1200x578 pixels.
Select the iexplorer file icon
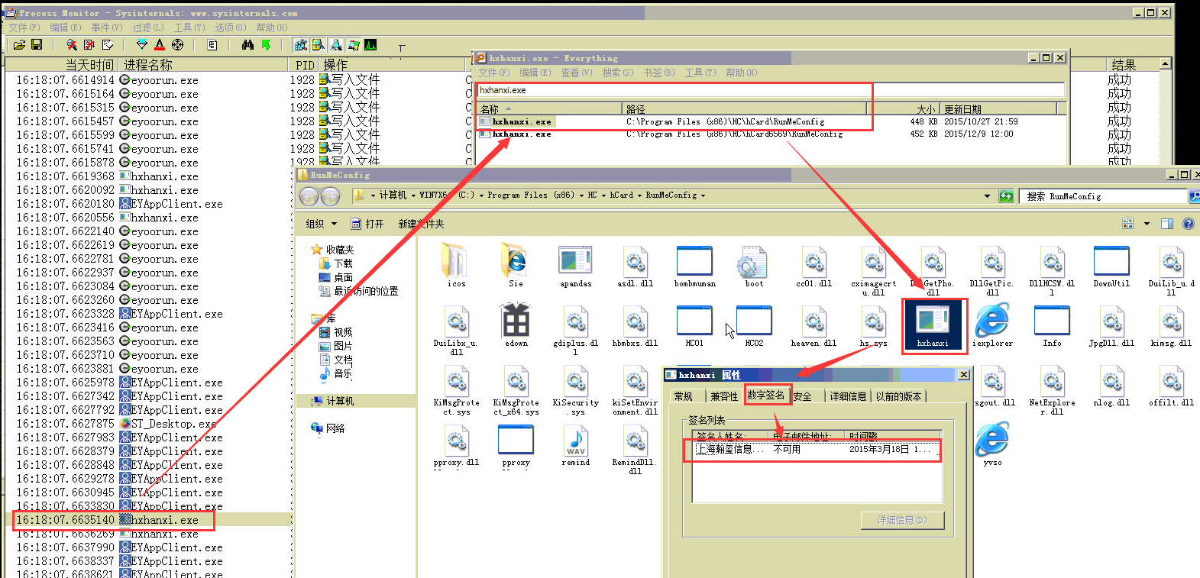coord(992,326)
